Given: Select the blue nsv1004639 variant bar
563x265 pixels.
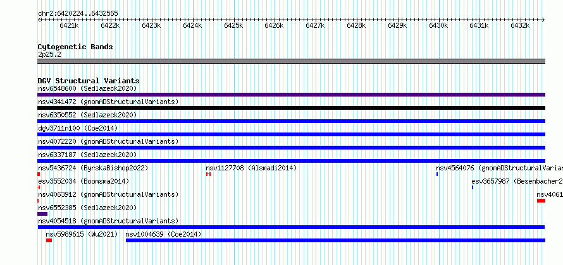Looking at the screenshot, I should click(x=335, y=240).
